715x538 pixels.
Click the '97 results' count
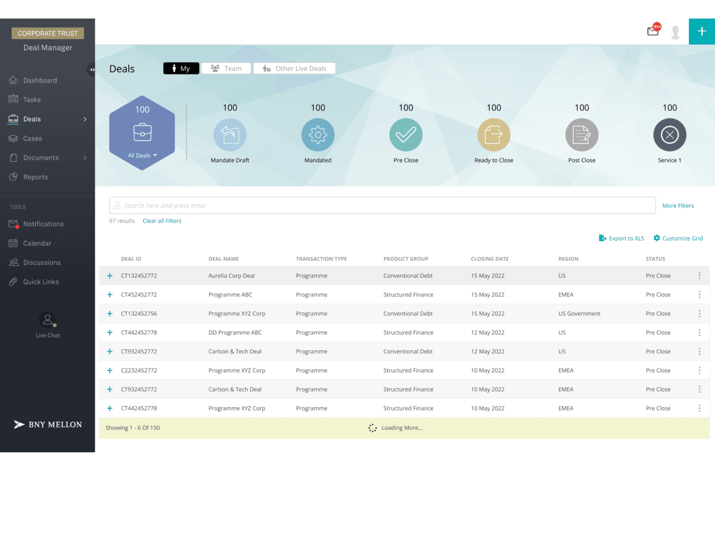click(122, 221)
